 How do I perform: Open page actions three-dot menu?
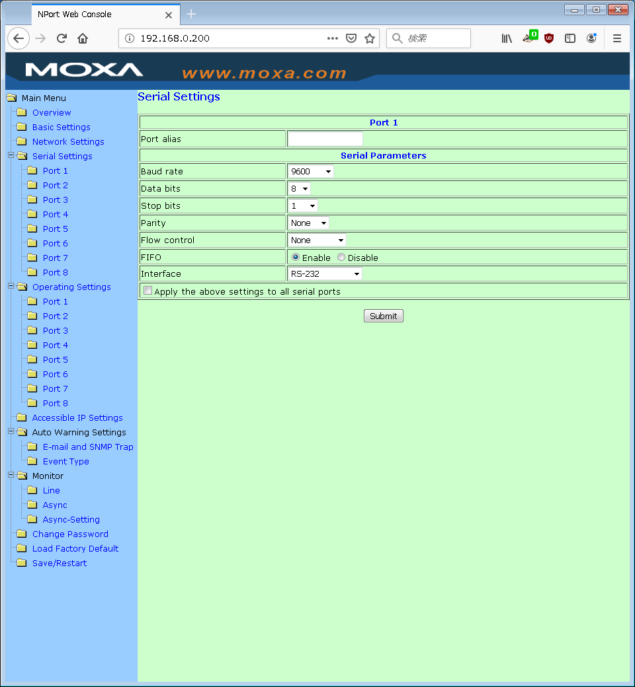point(333,38)
